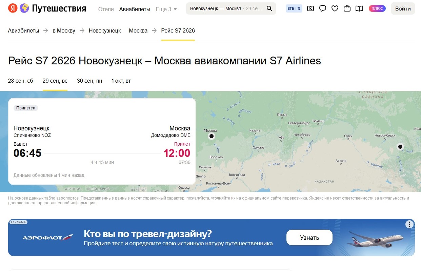Image resolution: width=421 pixels, height=271 pixels.
Task: Go to Авиабилеты breadcrumb link
Action: click(23, 30)
